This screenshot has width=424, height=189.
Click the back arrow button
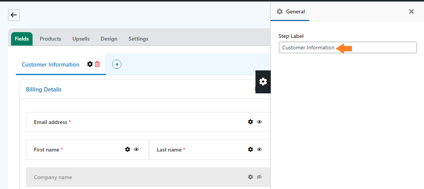coord(14,15)
